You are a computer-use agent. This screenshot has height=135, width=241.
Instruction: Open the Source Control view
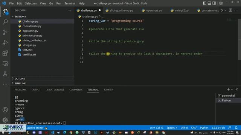pos(5,32)
